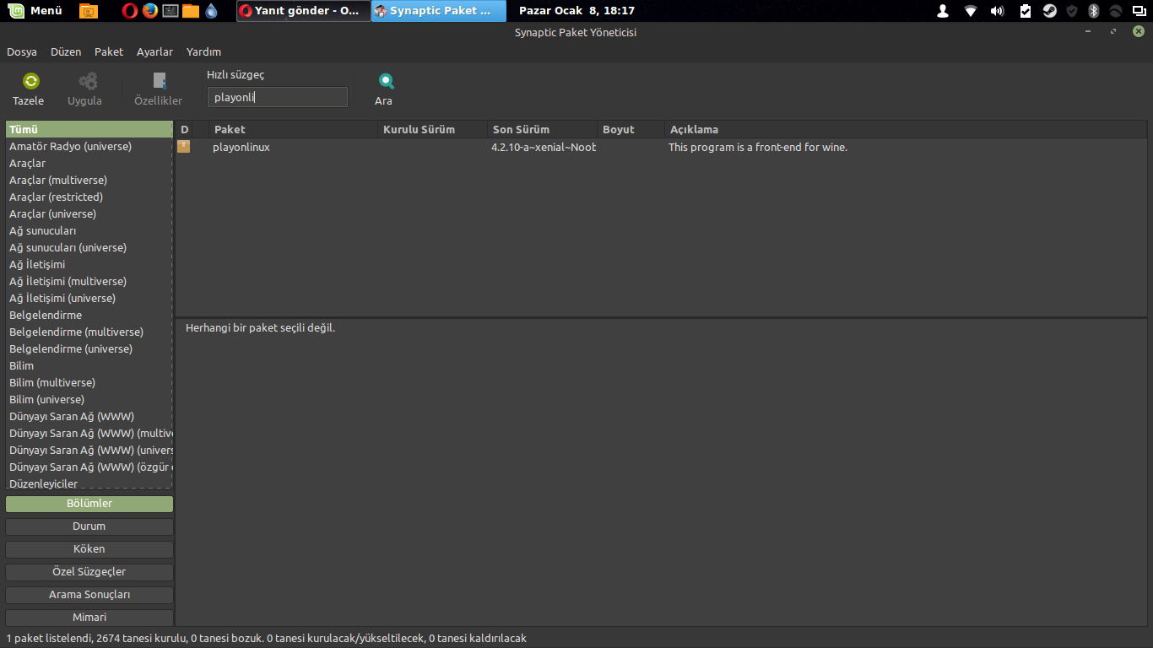Click the Hızlı süzgeç search field

click(x=278, y=97)
